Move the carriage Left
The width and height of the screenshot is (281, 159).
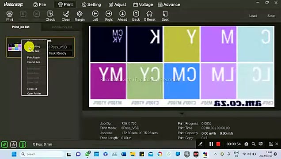coord(95,16)
